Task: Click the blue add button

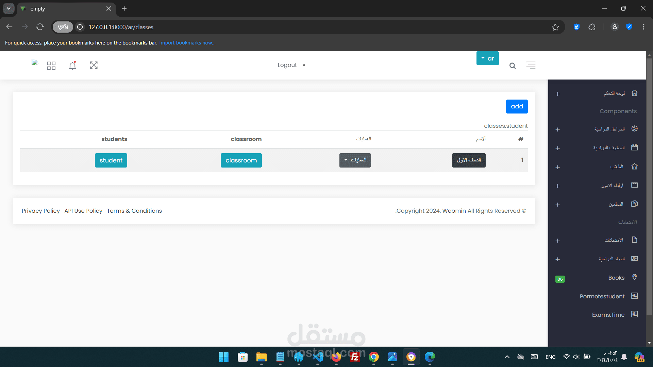Action: pos(517,107)
